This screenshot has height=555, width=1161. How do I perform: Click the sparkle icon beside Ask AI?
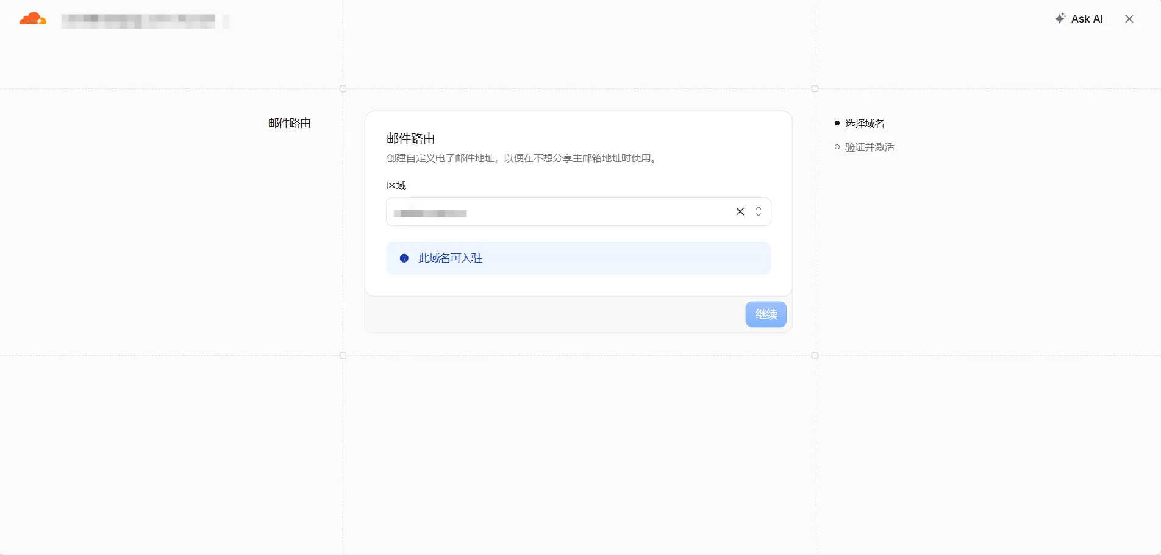1060,18
